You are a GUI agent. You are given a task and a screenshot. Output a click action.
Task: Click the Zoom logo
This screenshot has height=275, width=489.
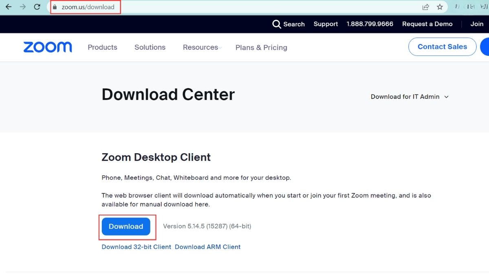coord(48,47)
